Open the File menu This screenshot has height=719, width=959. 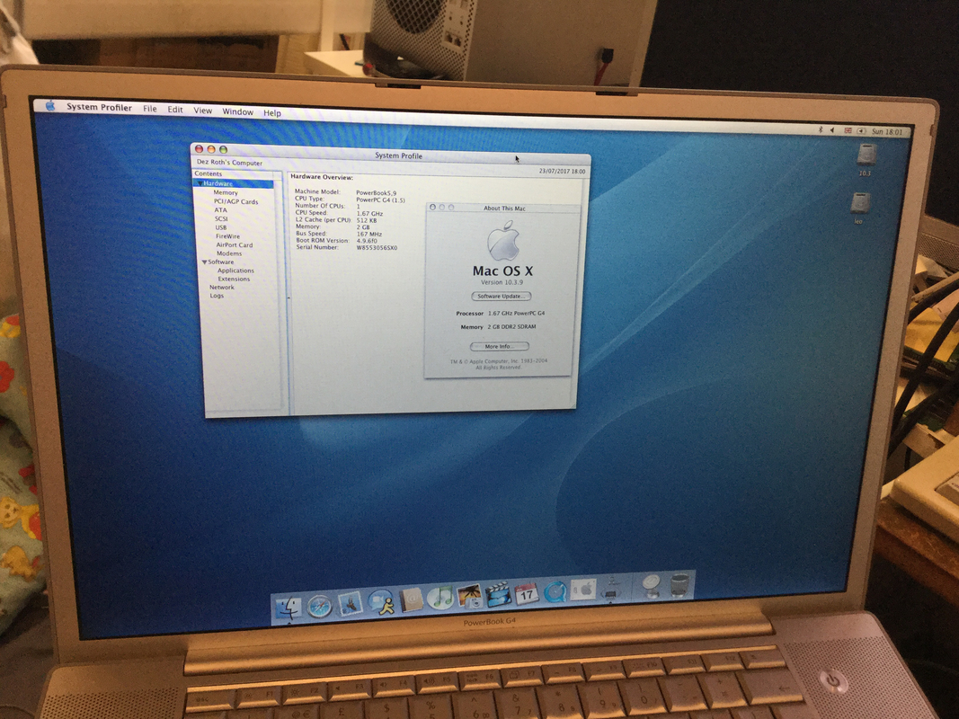click(x=150, y=108)
